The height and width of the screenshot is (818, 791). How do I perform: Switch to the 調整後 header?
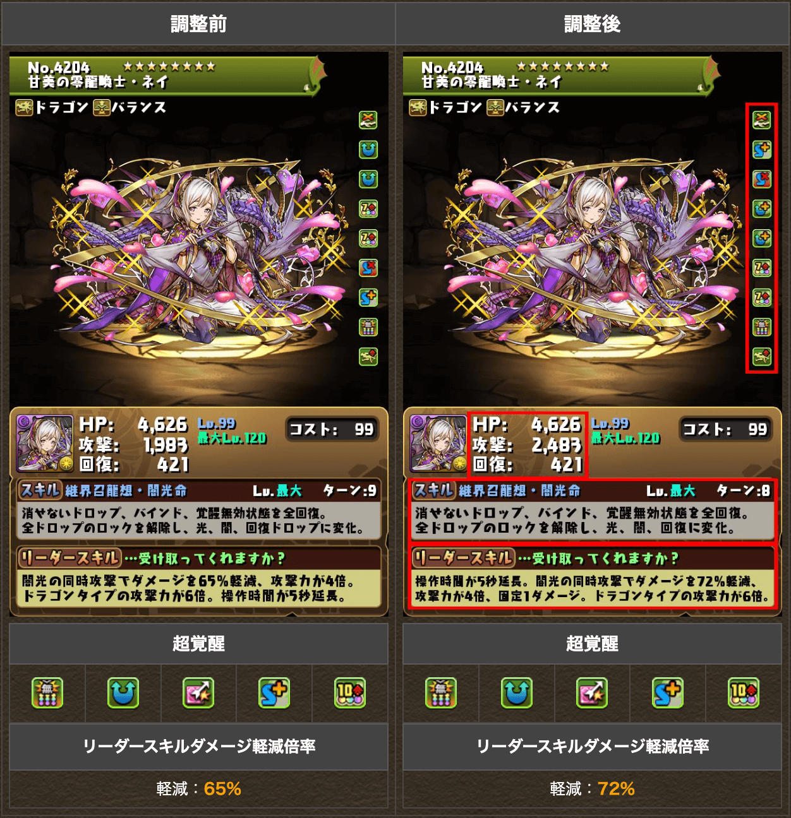593,24
